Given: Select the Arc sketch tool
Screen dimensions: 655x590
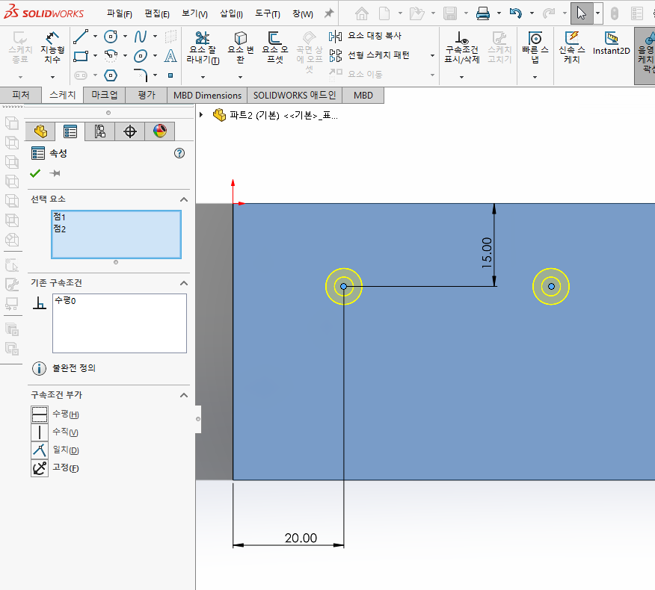Looking at the screenshot, I should (x=111, y=55).
